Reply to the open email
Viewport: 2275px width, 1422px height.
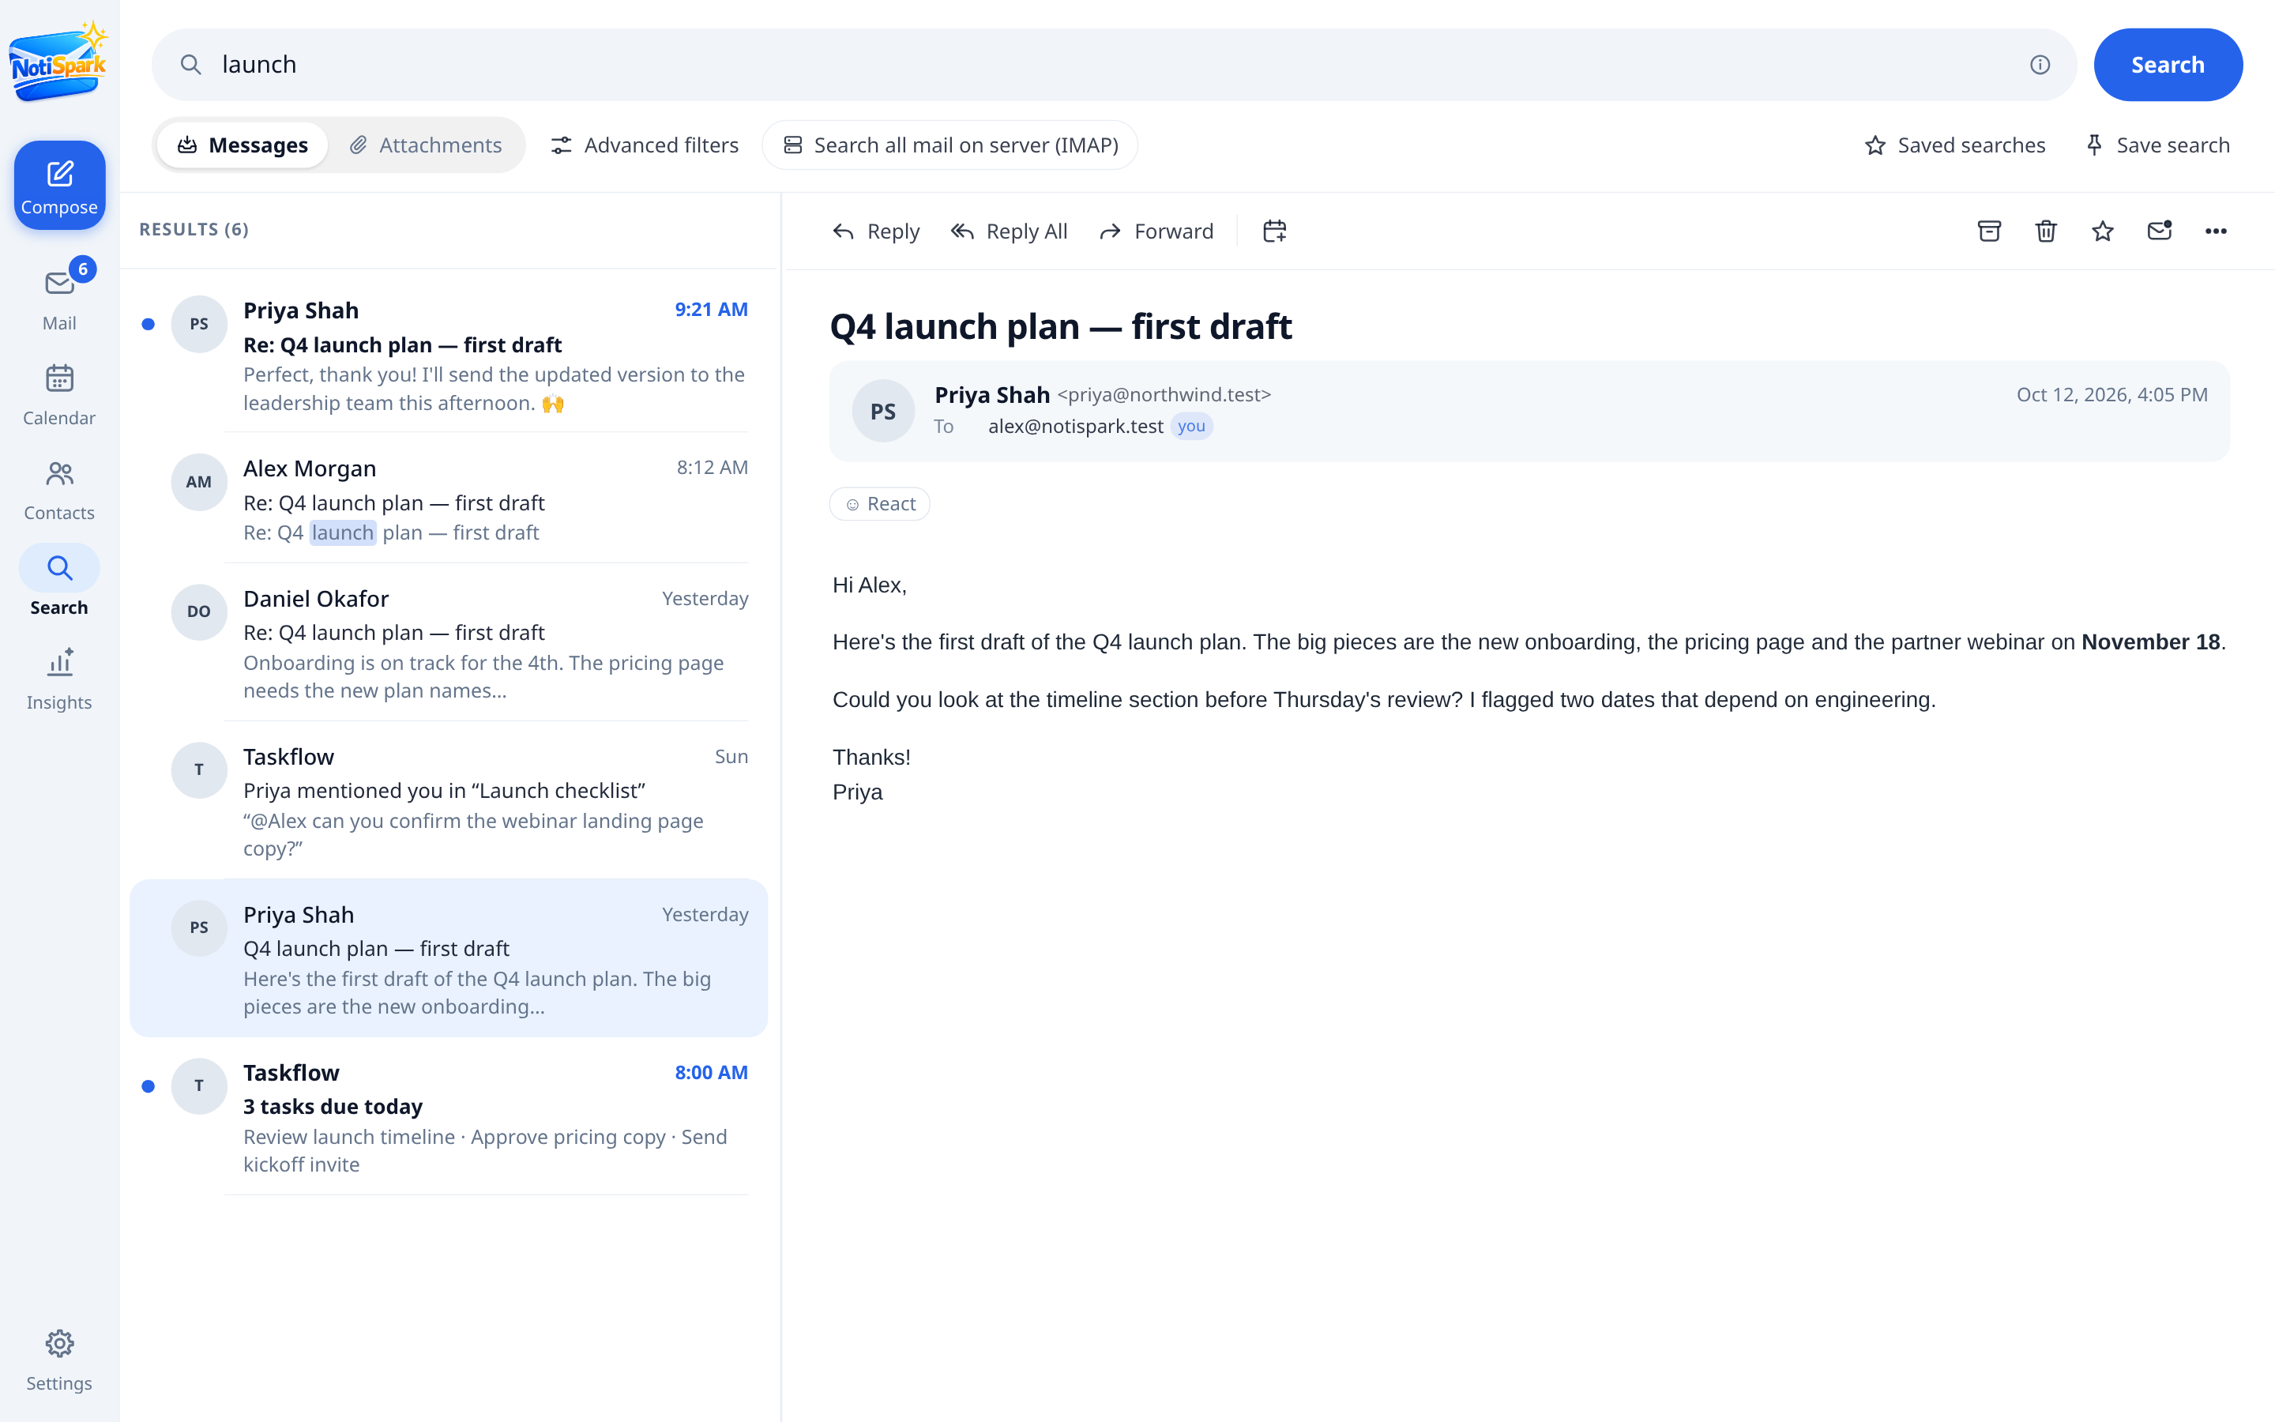876,231
